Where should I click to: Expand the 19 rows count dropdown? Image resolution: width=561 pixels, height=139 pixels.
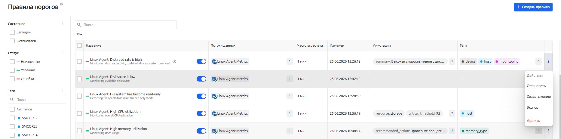pos(79,34)
